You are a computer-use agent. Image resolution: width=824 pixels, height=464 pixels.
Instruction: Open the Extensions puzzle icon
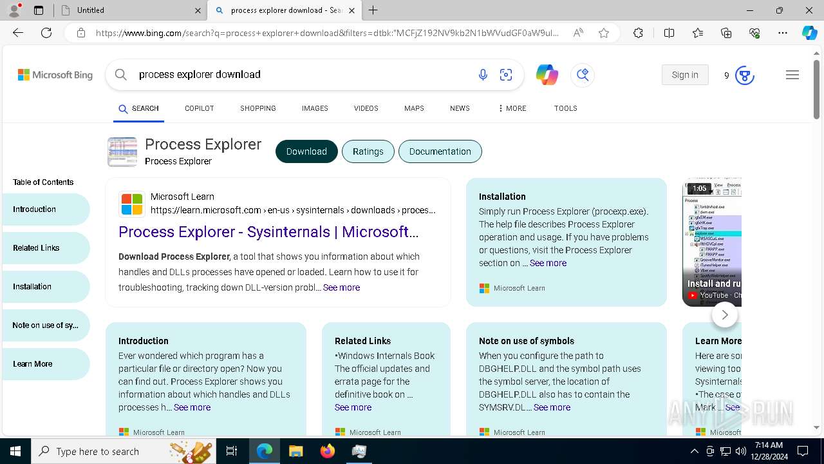pyautogui.click(x=638, y=33)
